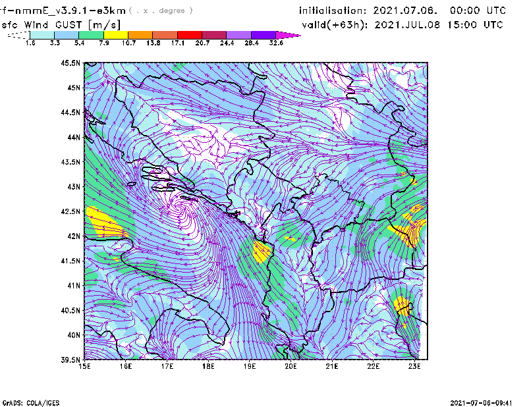Click the lavender 24.4–28.4 legend swatch

pos(239,35)
